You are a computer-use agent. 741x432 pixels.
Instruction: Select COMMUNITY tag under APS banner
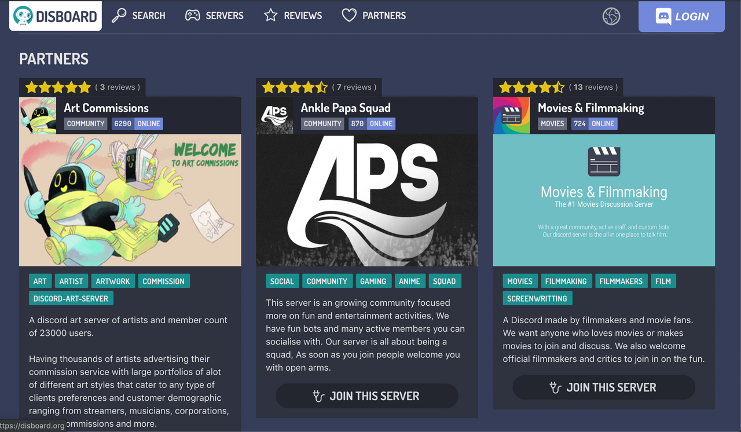tap(327, 281)
